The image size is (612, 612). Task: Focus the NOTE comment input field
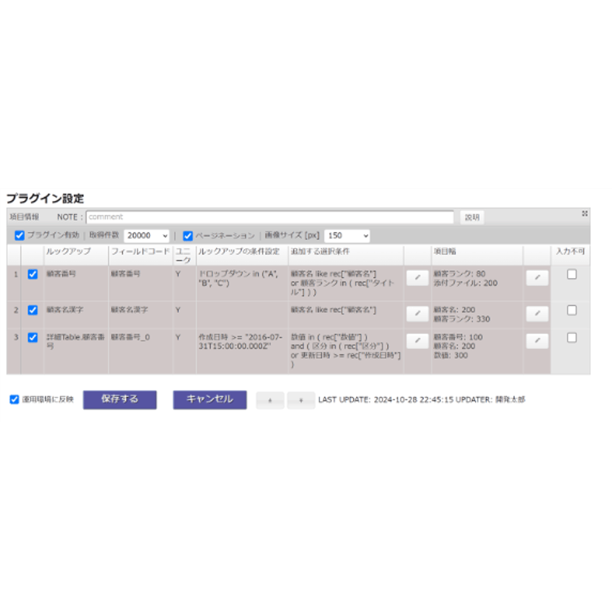(x=270, y=217)
